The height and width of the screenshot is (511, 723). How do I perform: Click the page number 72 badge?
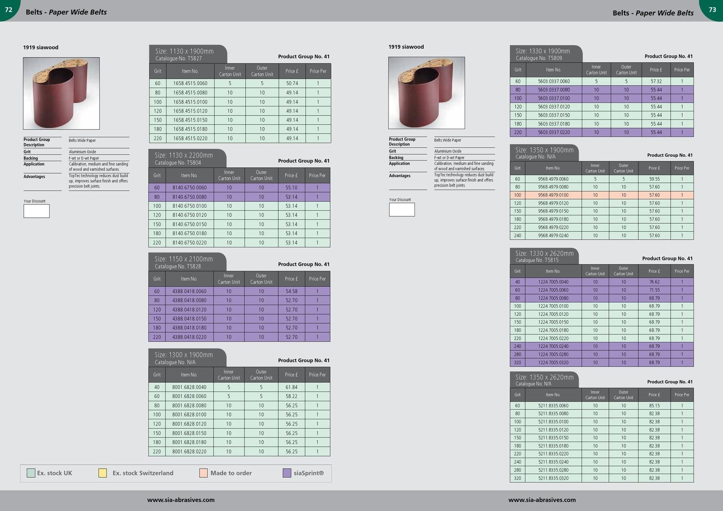[x=9, y=10]
